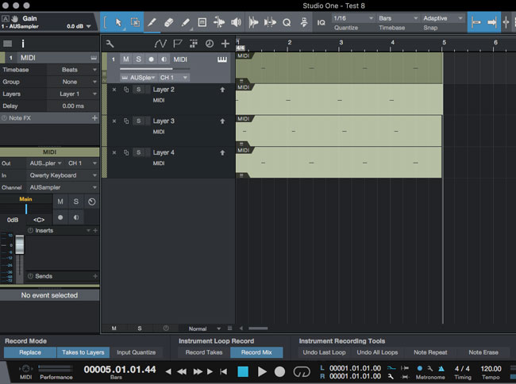Add a new track with plus icon
516x384 pixels.
tap(225, 44)
